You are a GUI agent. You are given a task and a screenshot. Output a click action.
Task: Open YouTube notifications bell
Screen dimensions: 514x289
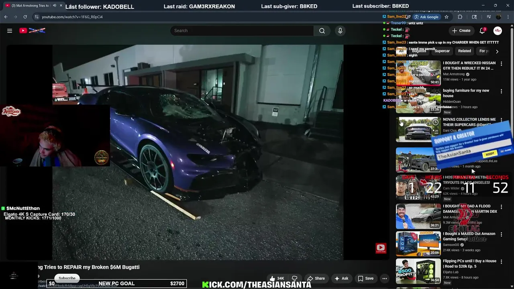coord(482,31)
